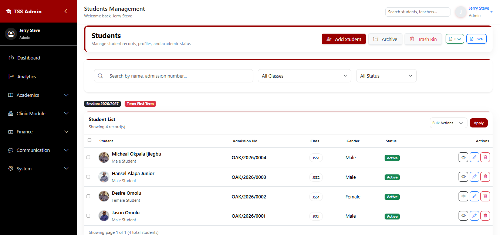The height and width of the screenshot is (235, 500).
Task: Click JSS2 class badge for Hansel
Action: tap(316, 177)
